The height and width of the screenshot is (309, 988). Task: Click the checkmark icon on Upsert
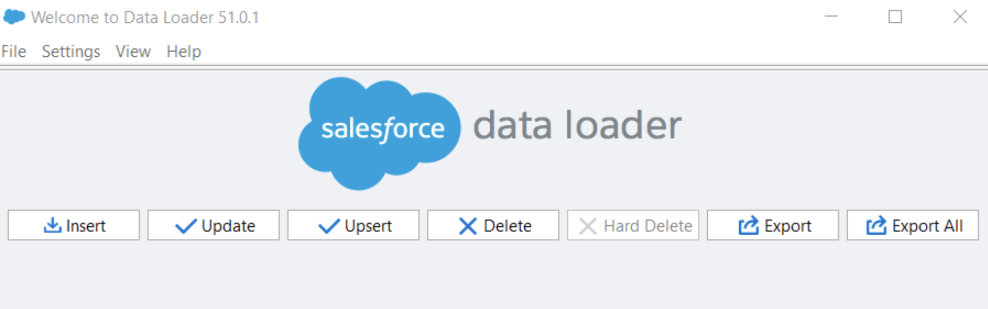click(329, 226)
